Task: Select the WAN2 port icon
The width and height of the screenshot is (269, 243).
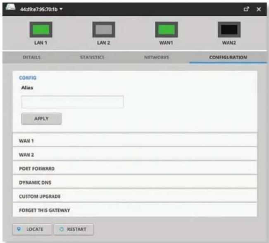Action: tap(229, 29)
